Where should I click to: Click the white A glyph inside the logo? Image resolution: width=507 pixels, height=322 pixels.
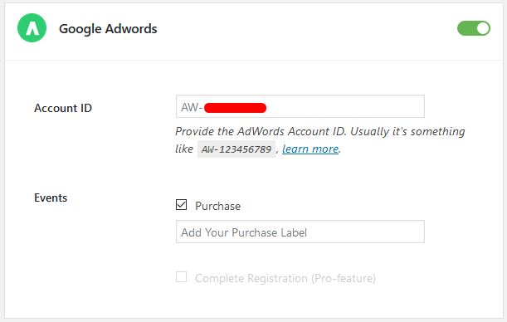(x=32, y=28)
